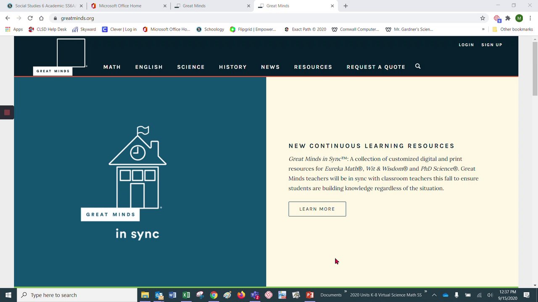
Task: Open the Clever Log in bookmark
Action: 119,29
